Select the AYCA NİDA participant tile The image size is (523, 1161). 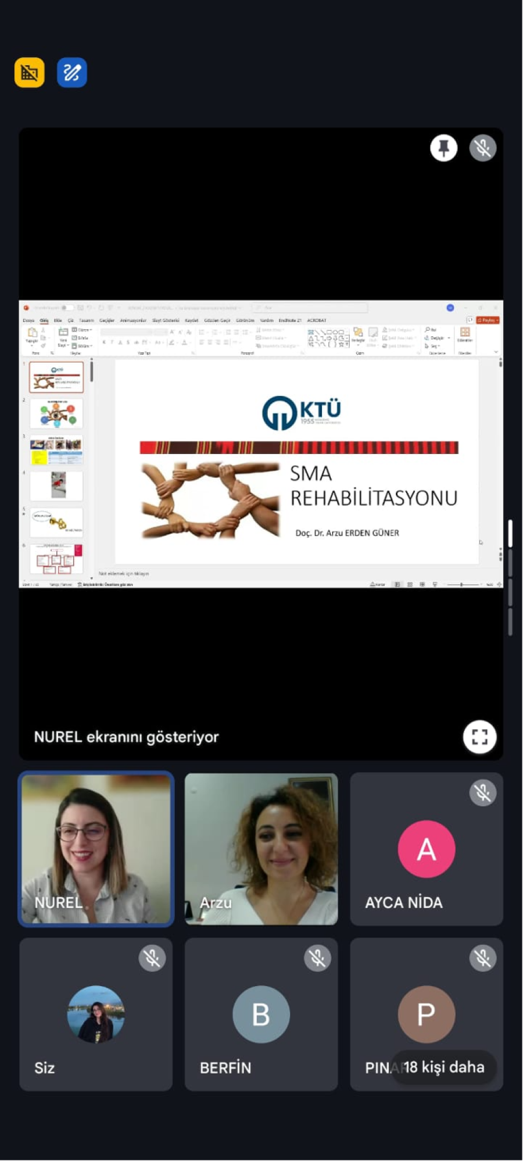point(427,849)
